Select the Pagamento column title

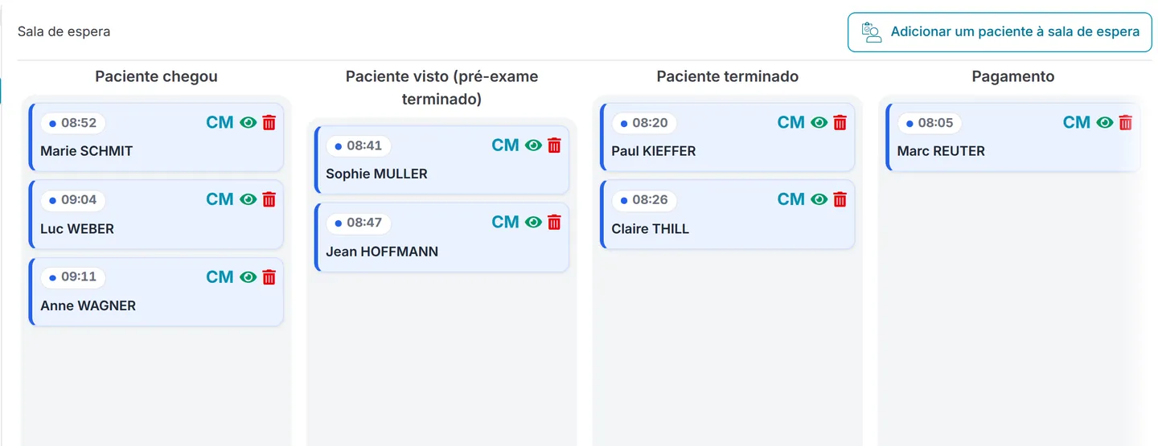click(1012, 76)
